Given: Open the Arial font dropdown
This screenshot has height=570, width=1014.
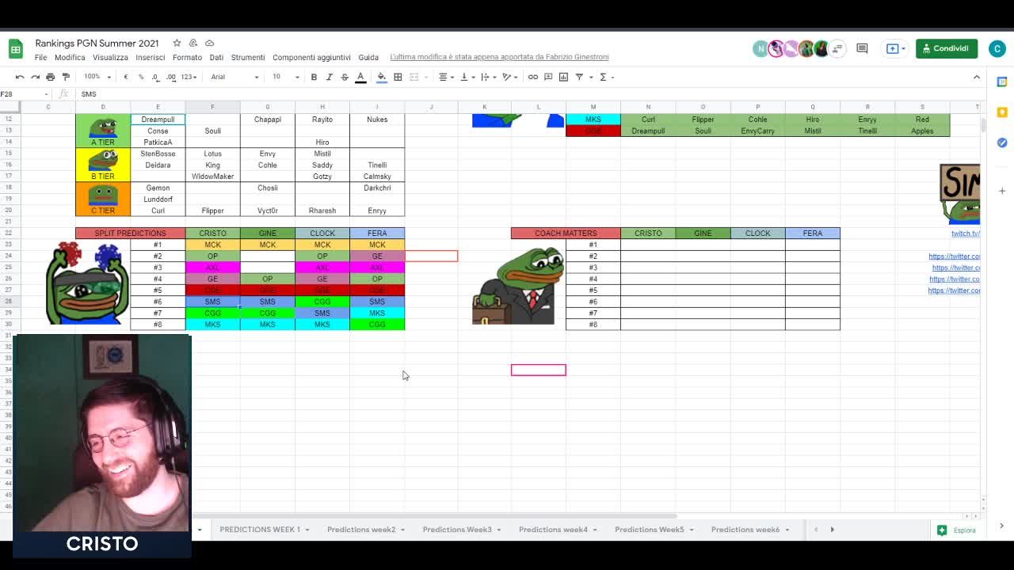Looking at the screenshot, I should pyautogui.click(x=234, y=77).
